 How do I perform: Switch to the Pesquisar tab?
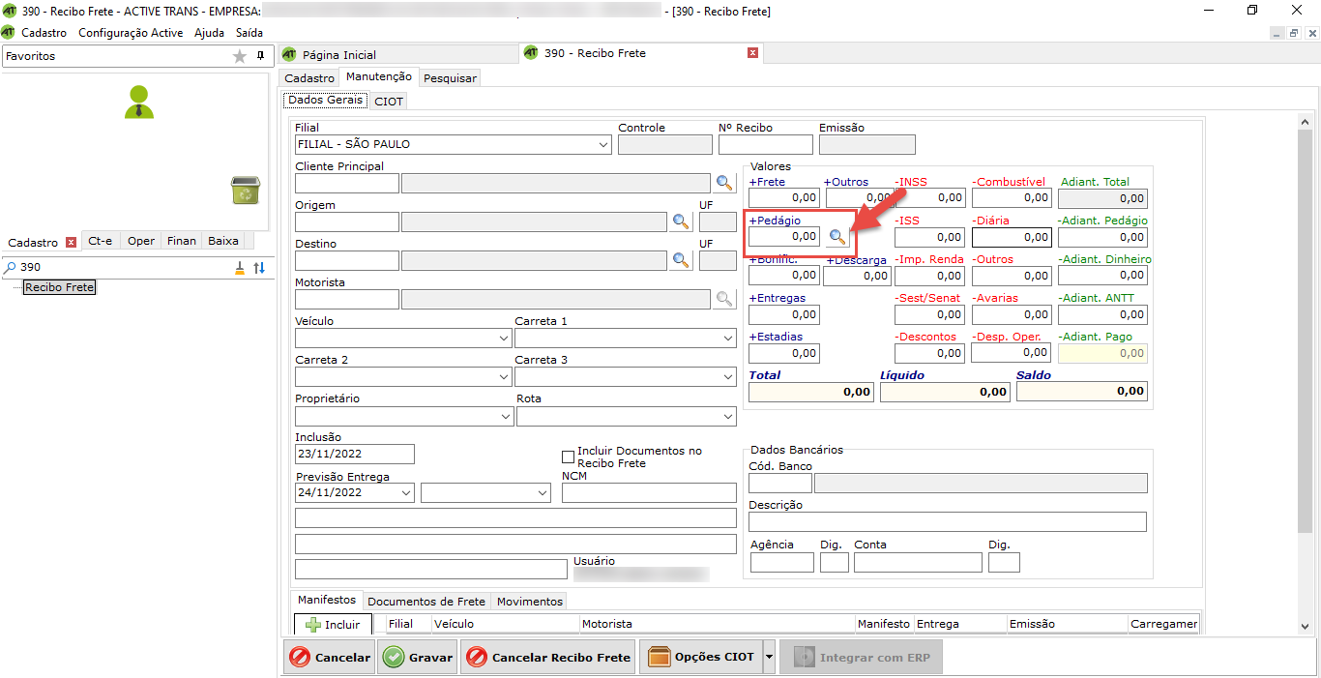450,77
